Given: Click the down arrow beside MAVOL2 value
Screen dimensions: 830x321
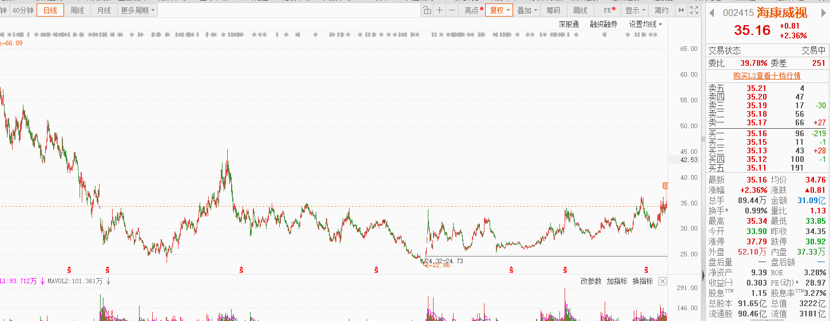Looking at the screenshot, I should tap(108, 281).
